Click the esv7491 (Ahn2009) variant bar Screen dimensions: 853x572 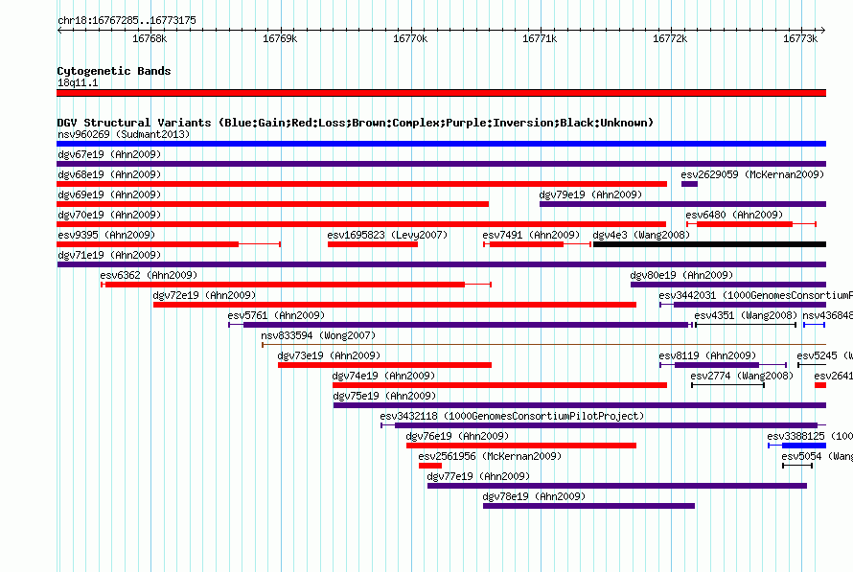[x=537, y=244]
